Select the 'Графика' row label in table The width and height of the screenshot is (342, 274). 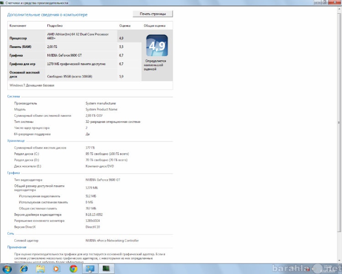point(16,56)
